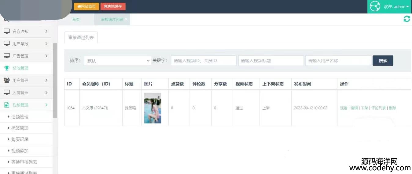Viewport: 412px width, 174px height.
Task: Select the 审核通过列表 tab in top bar
Action: 112,19
